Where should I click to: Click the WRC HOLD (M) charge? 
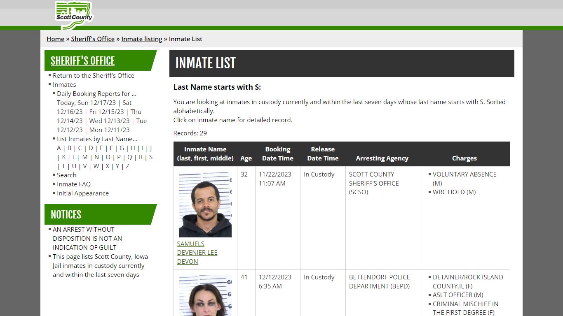click(x=454, y=192)
